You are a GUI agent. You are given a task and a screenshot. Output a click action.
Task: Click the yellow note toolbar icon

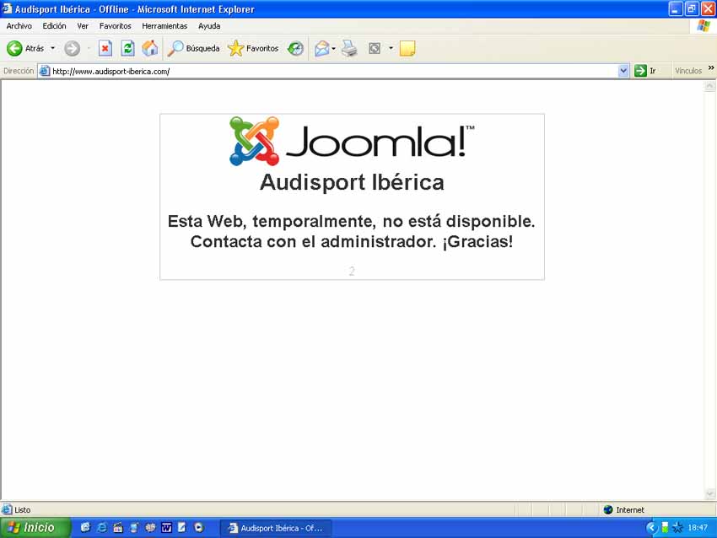coord(407,48)
